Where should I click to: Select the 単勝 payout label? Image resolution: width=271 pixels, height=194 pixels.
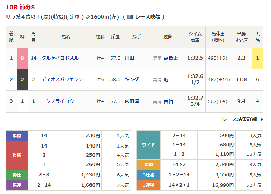(x=17, y=136)
